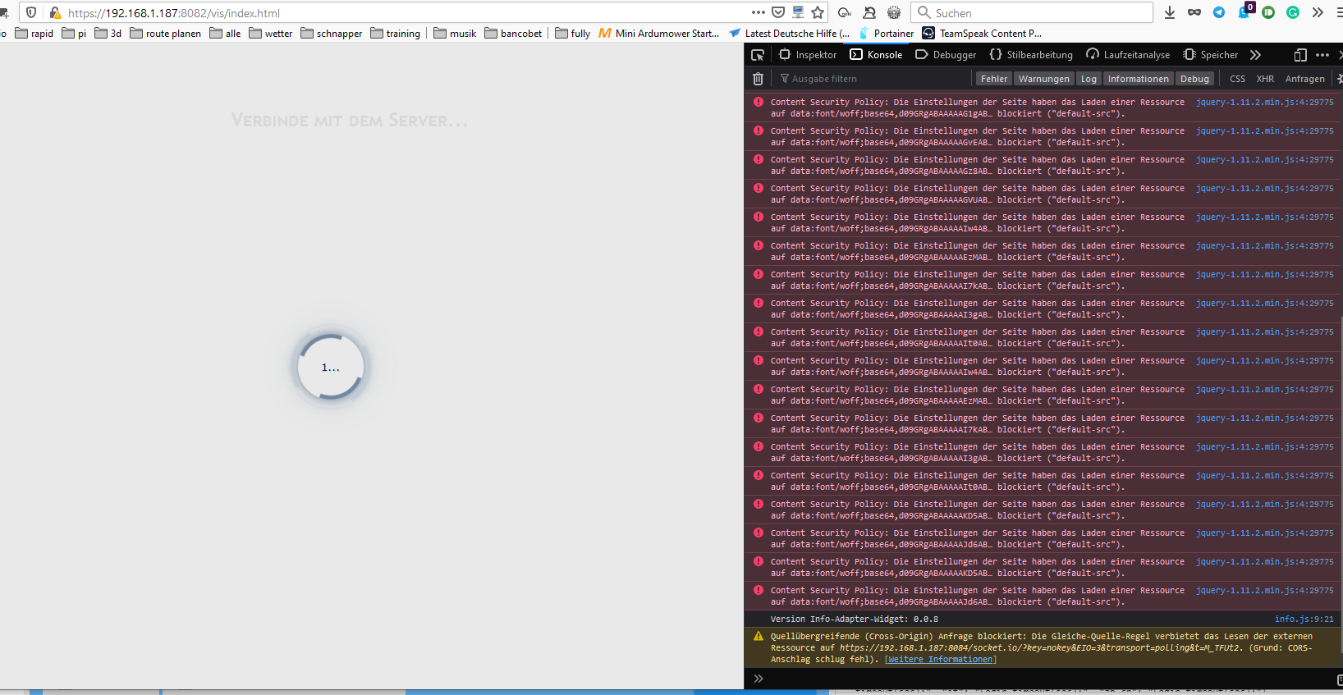Open the first jquery-1.11.2.min.js source link

tap(1264, 102)
